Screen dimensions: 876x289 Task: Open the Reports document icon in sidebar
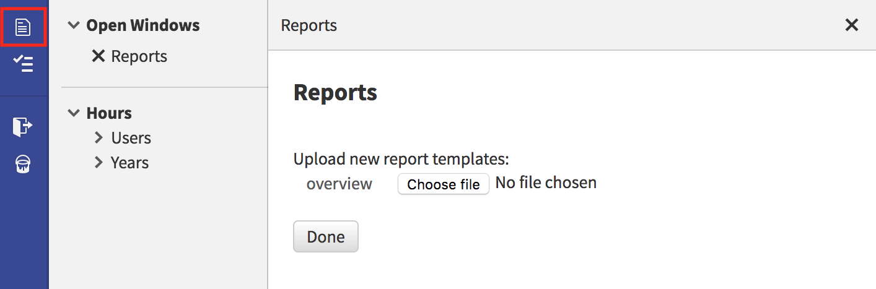(23, 27)
